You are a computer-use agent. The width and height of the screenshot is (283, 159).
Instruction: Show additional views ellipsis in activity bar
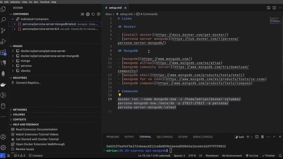tap(3, 117)
